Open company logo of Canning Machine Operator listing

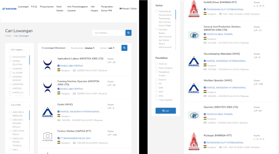point(47,88)
